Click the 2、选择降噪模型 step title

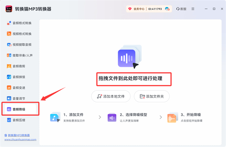pos(133,115)
